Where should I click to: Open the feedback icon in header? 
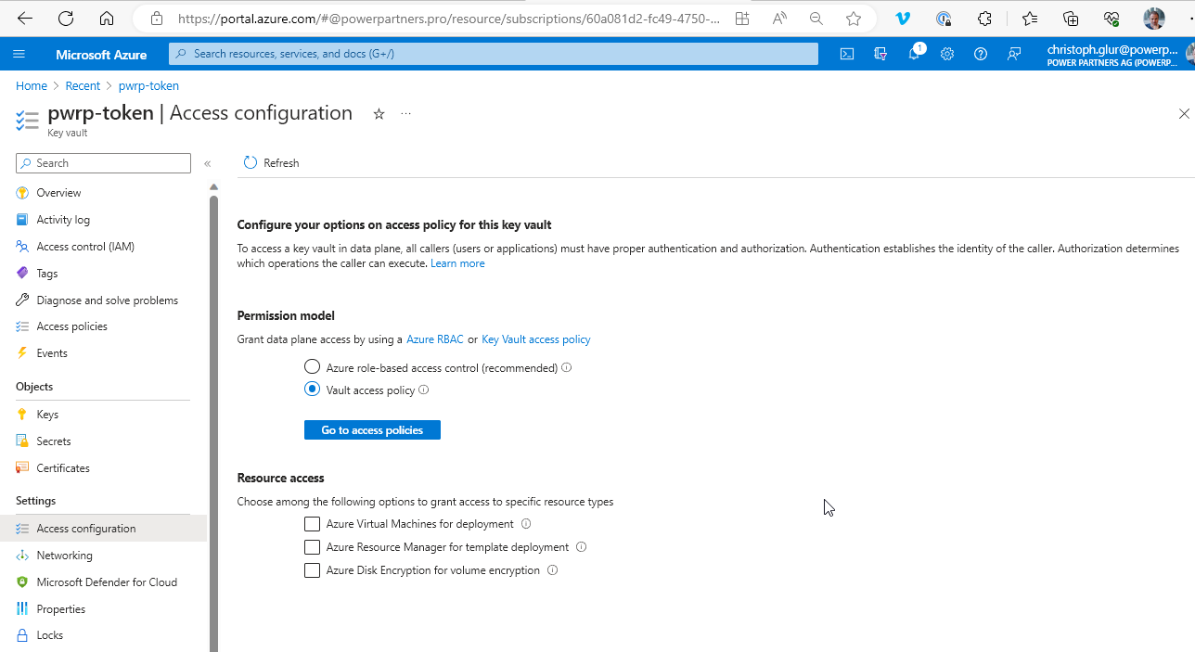(1014, 54)
